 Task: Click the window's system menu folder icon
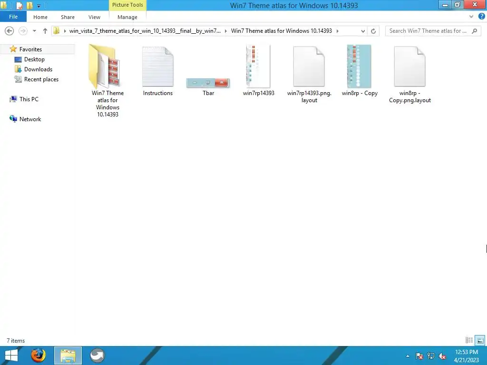(x=4, y=5)
